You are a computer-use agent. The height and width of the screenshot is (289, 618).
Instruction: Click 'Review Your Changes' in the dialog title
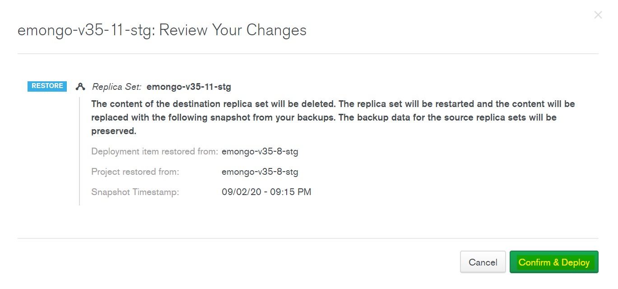pos(233,30)
